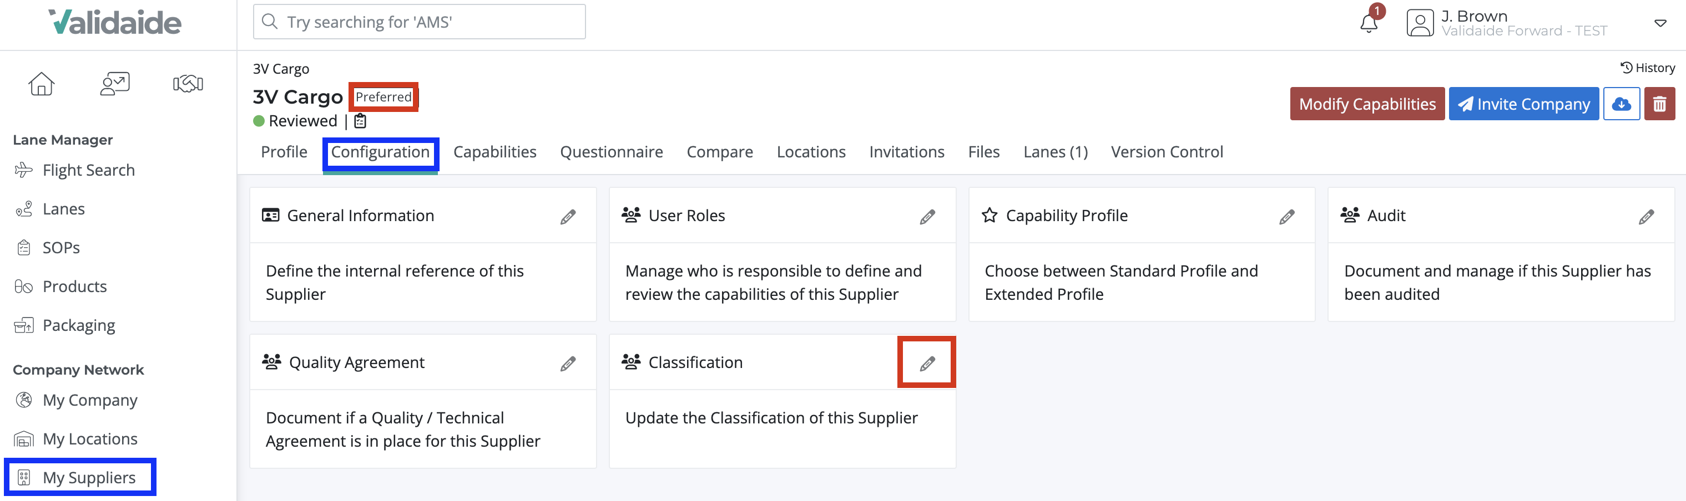Open My Company in sidebar
This screenshot has width=1686, height=501.
tap(76, 400)
